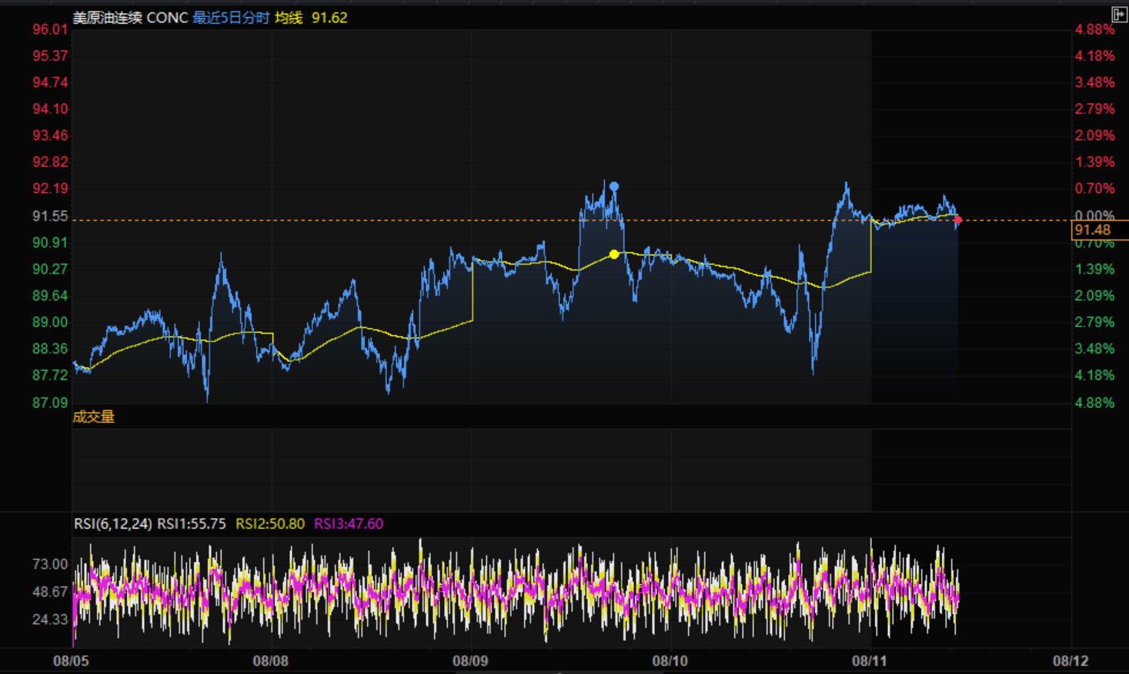Click the expand side panel icon
Screen dimensions: 1129x674
point(1119,15)
